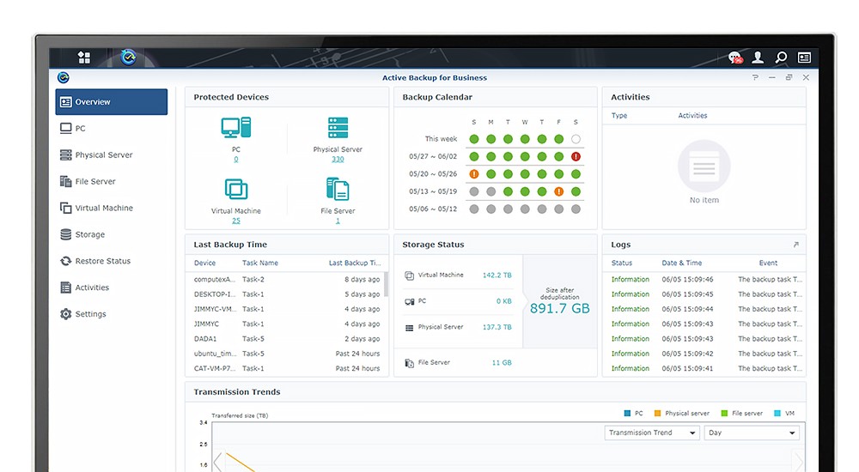Click the empty Saturday circle for This week
The height and width of the screenshot is (472, 859).
tap(576, 139)
